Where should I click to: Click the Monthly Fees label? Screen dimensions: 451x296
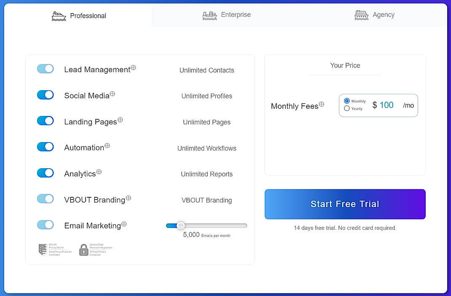[295, 106]
